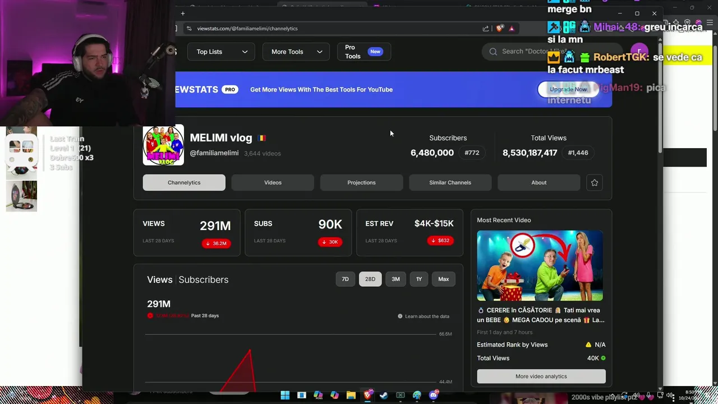Click the Upgrade Now button
This screenshot has height=404, width=718.
click(568, 89)
